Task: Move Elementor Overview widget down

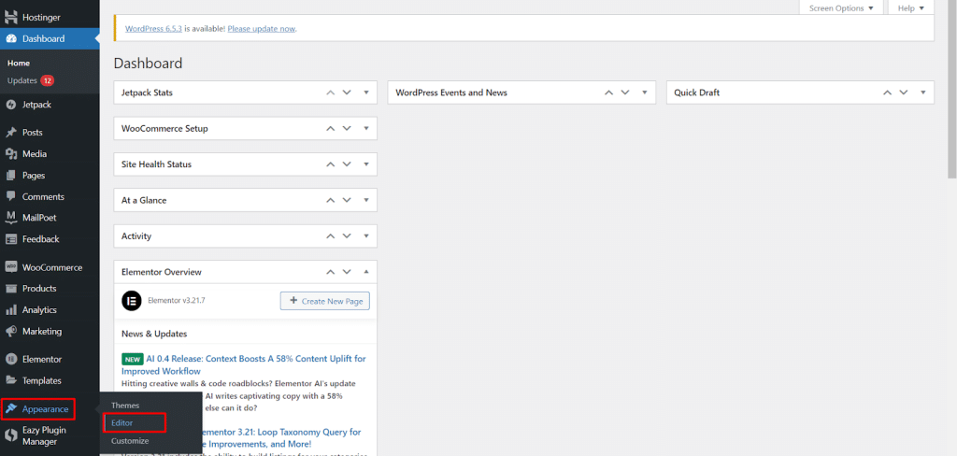Action: click(x=347, y=272)
